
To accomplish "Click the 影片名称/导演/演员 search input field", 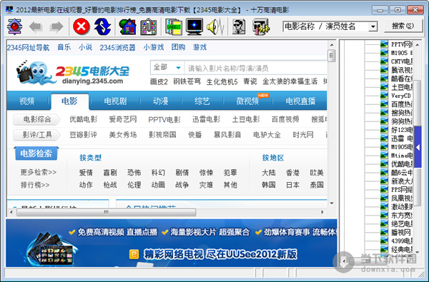I will coord(256,68).
